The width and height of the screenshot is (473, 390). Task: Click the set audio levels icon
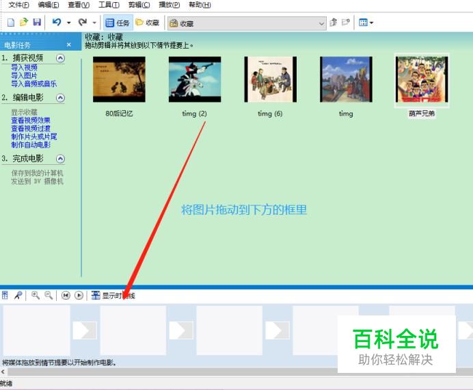(5, 295)
